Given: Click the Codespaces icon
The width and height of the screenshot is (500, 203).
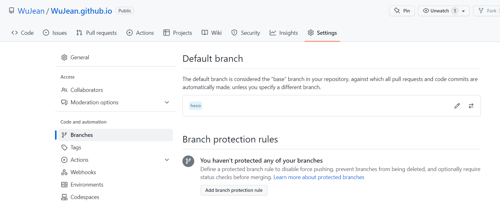Looking at the screenshot, I should pos(64,197).
